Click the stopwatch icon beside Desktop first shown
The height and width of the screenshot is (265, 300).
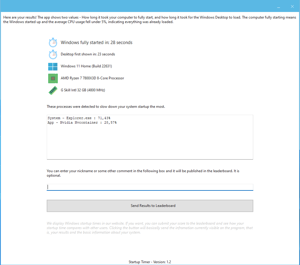point(53,54)
